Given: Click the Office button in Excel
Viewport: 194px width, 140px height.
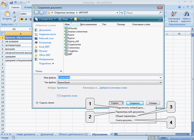Looking at the screenshot, I should coord(4,4).
